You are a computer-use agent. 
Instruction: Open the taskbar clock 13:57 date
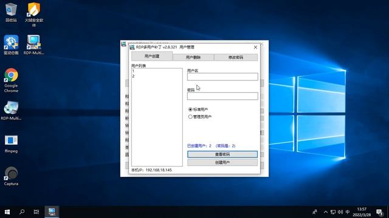(x=362, y=212)
